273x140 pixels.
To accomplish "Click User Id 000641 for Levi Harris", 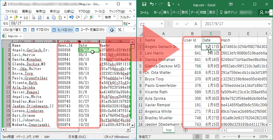I will pyautogui.click(x=64, y=55).
